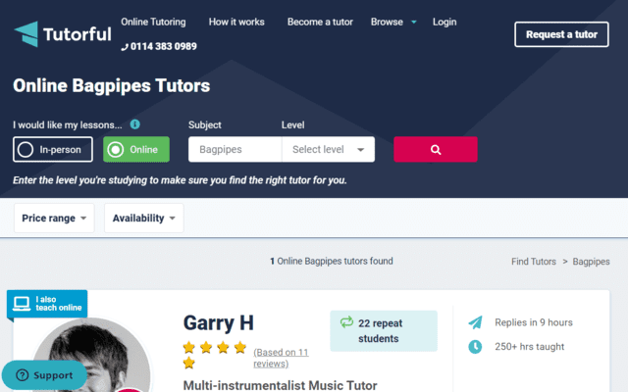628x392 pixels.
Task: Click Browse in the navigation
Action: (387, 22)
